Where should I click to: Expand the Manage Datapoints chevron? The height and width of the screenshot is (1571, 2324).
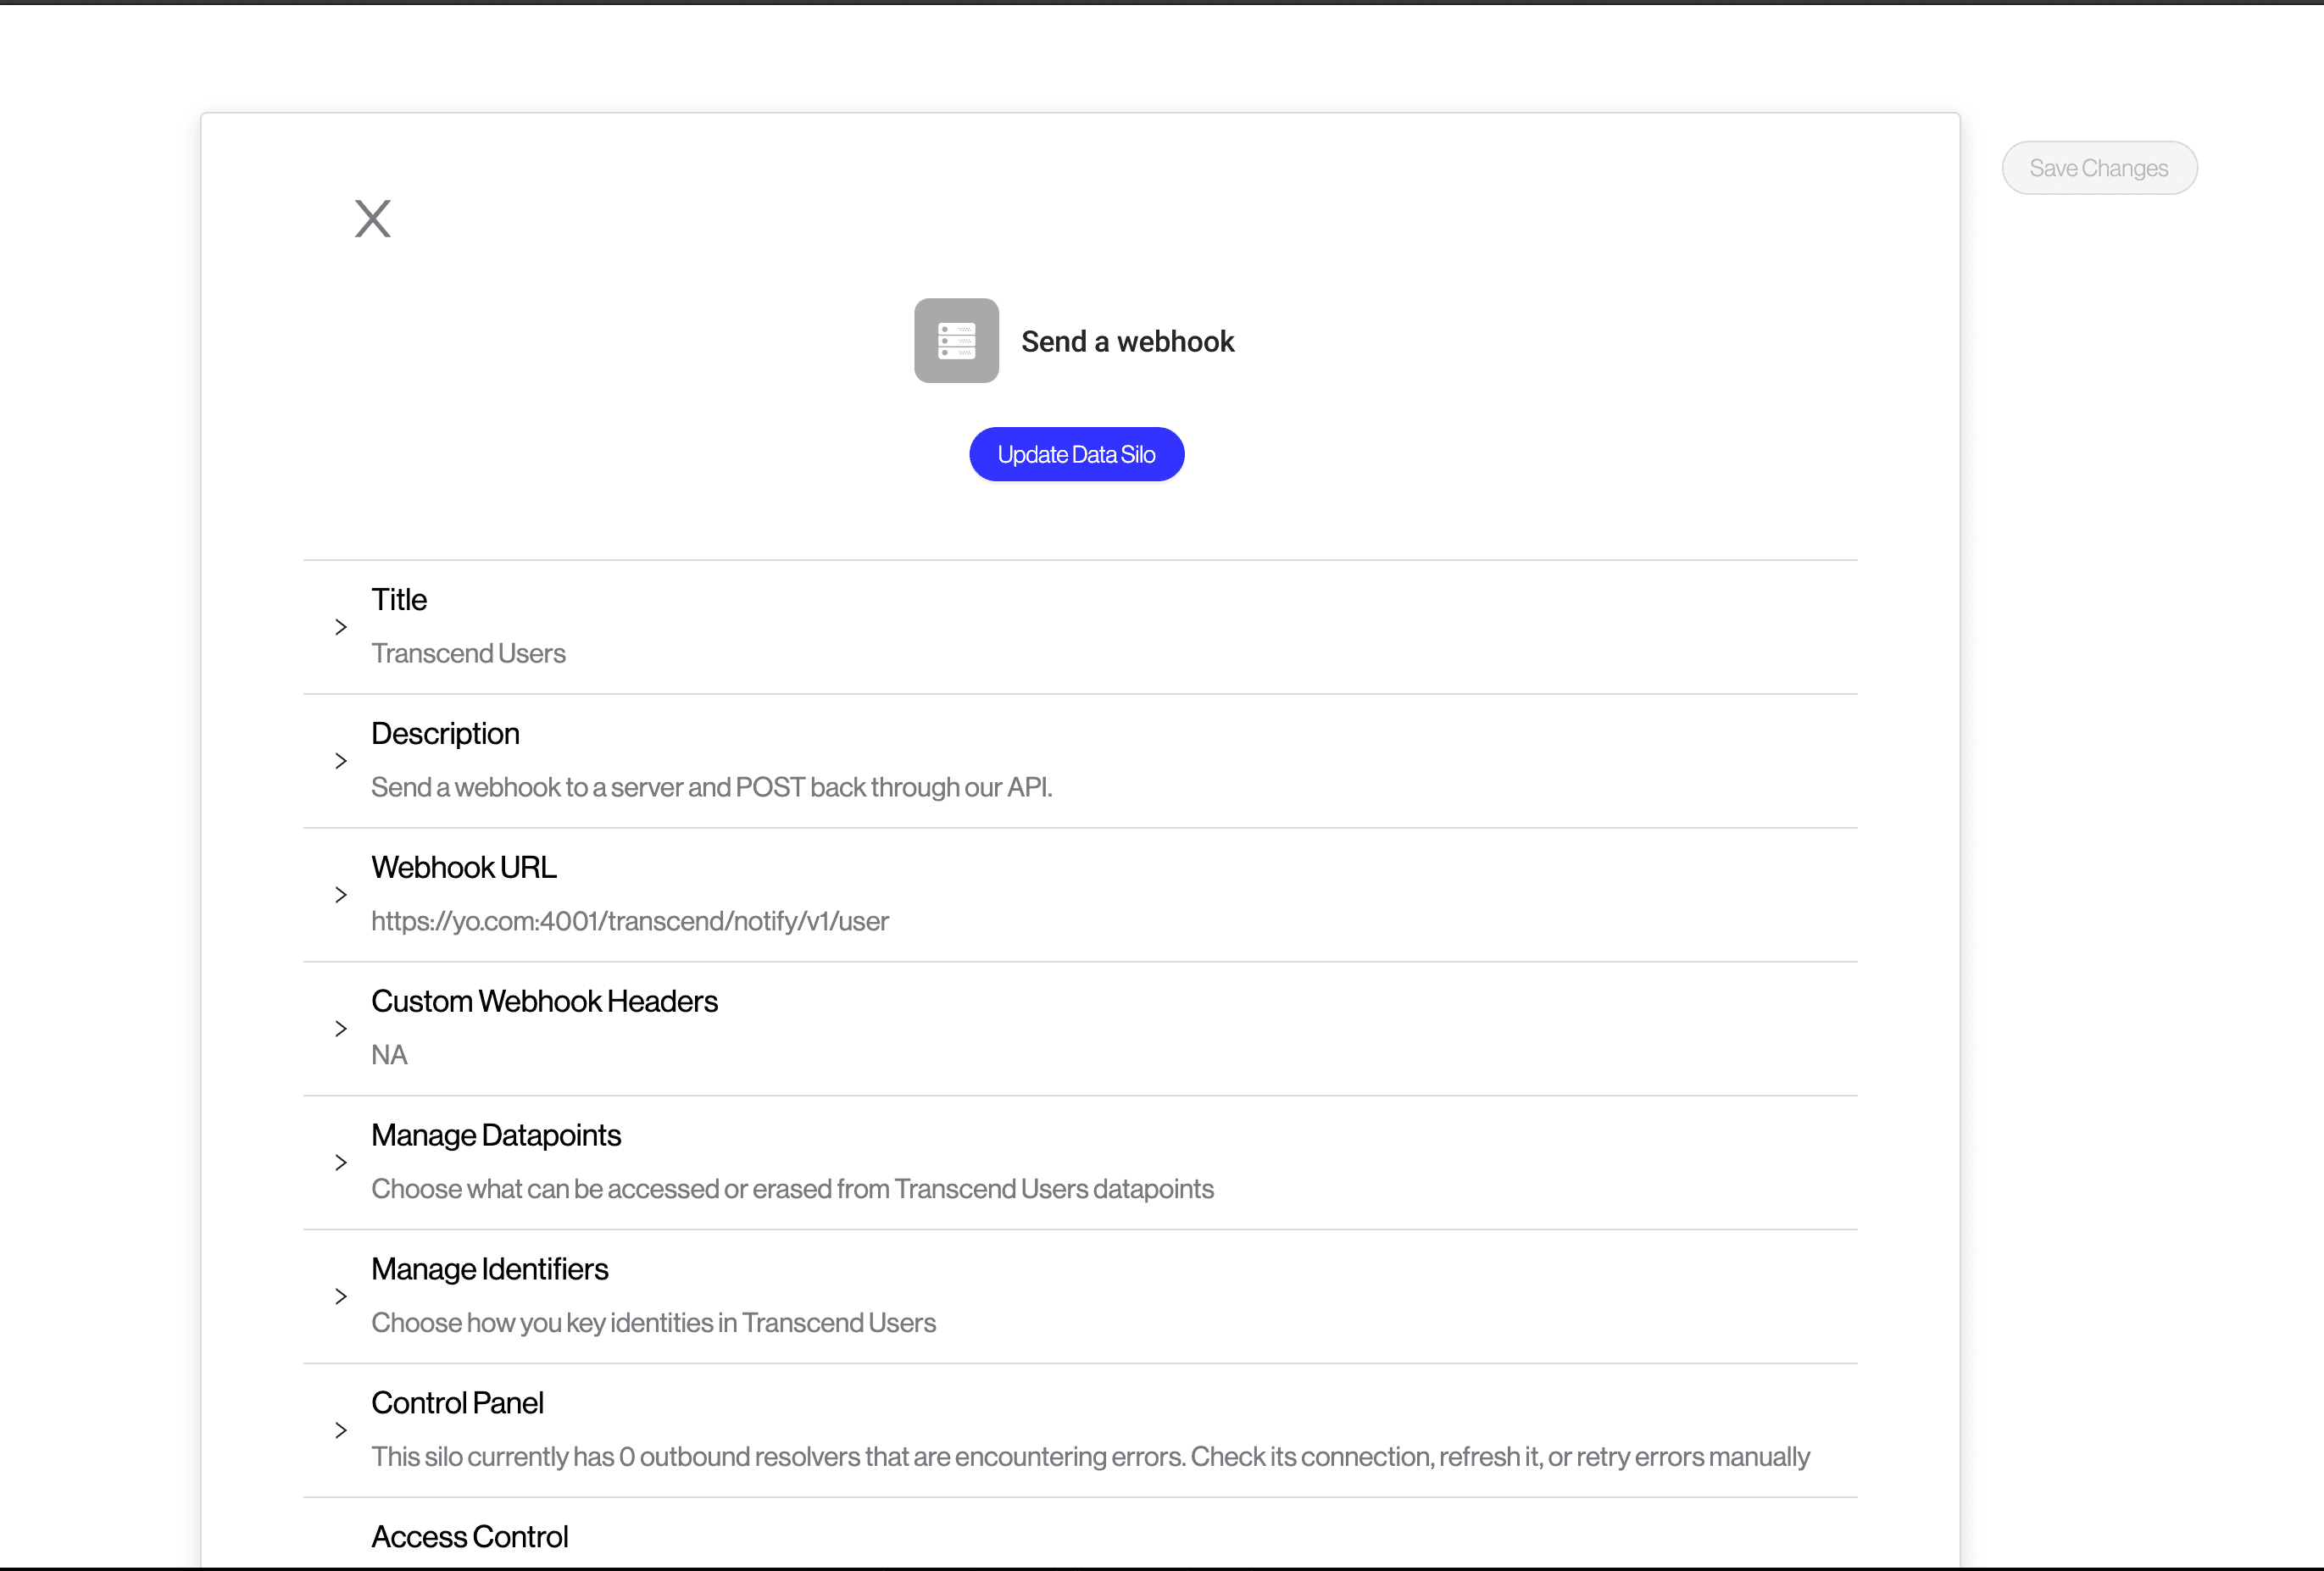coord(341,1163)
